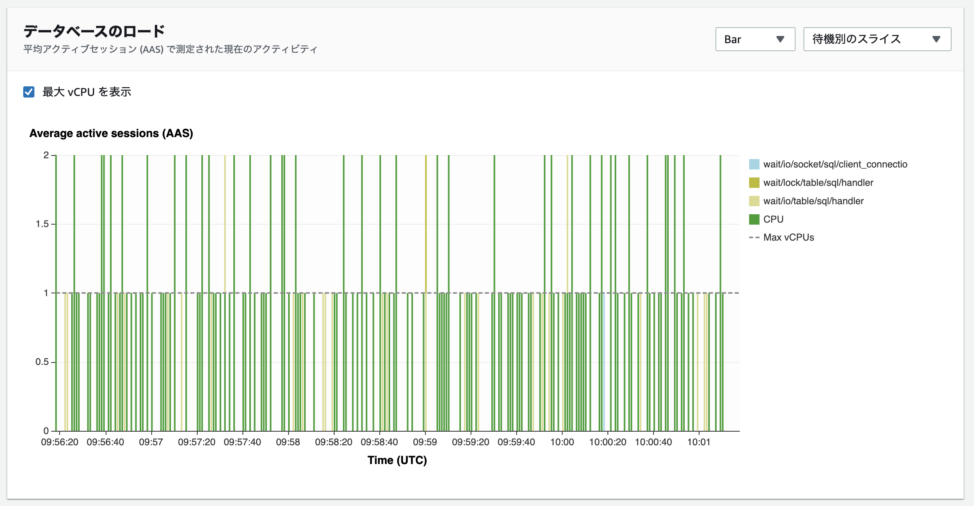Image resolution: width=974 pixels, height=506 pixels.
Task: Click the 09:57:20 time axis label
Action: (x=196, y=442)
